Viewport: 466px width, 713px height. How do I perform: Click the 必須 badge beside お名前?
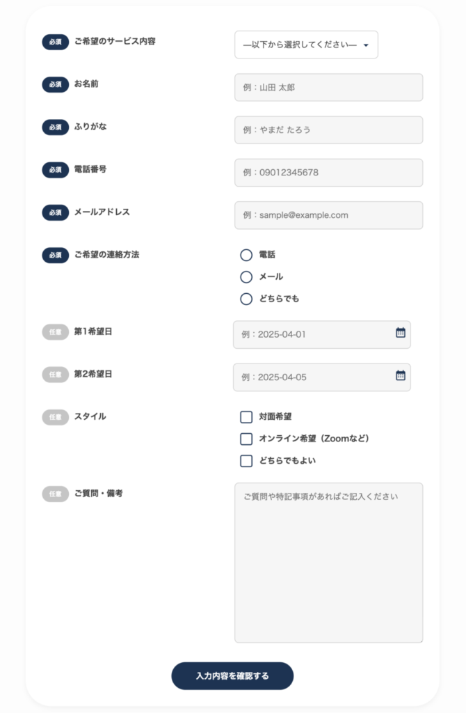(56, 84)
